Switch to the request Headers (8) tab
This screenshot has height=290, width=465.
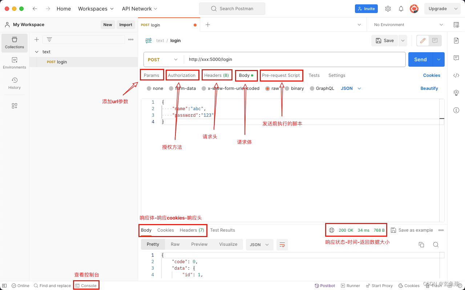217,75
